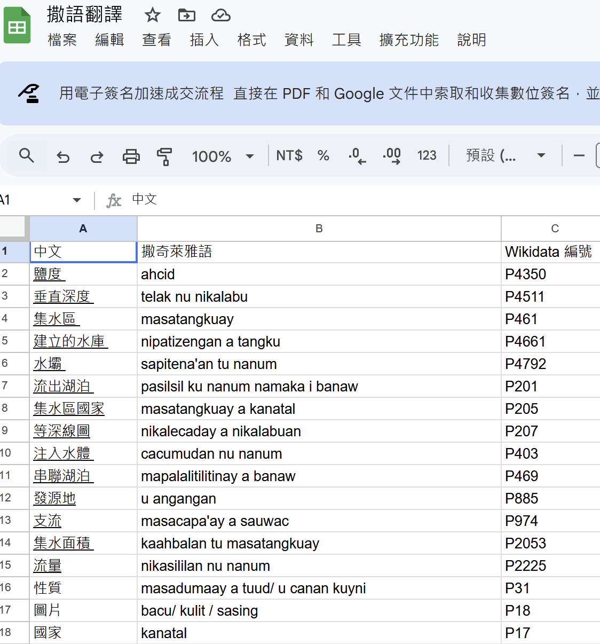Image resolution: width=600 pixels, height=644 pixels.
Task: Select cell P4792
Action: point(551,364)
